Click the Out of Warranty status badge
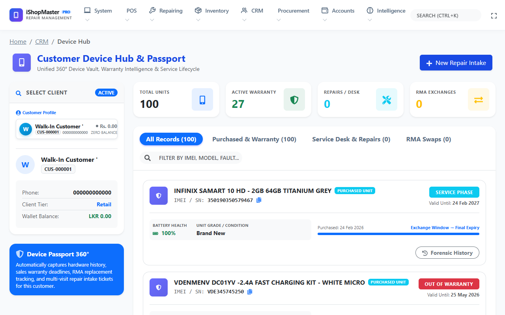 coord(449,284)
